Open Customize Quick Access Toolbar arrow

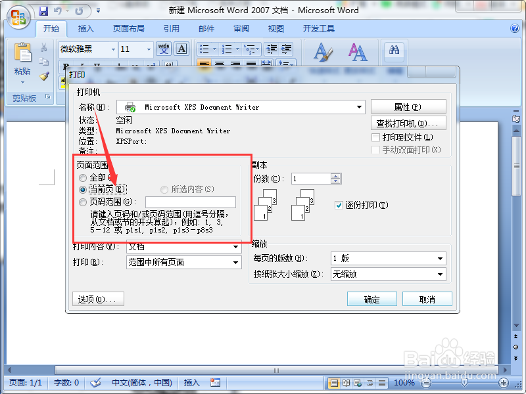98,11
